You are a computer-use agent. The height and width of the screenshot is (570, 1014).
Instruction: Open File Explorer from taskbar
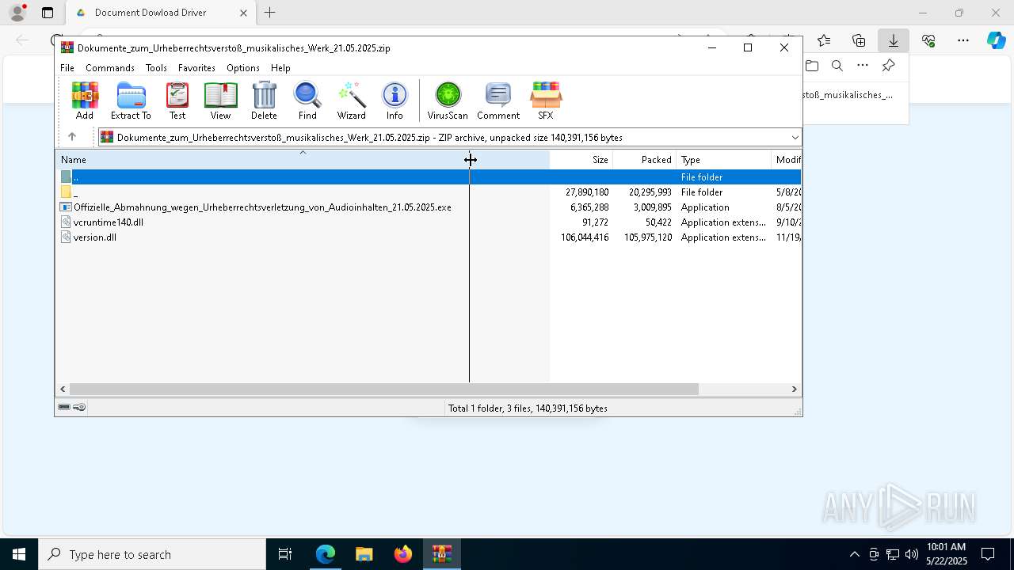tap(364, 554)
